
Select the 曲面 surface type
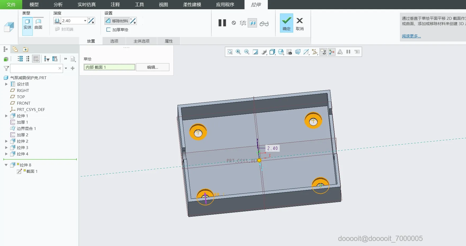38,24
